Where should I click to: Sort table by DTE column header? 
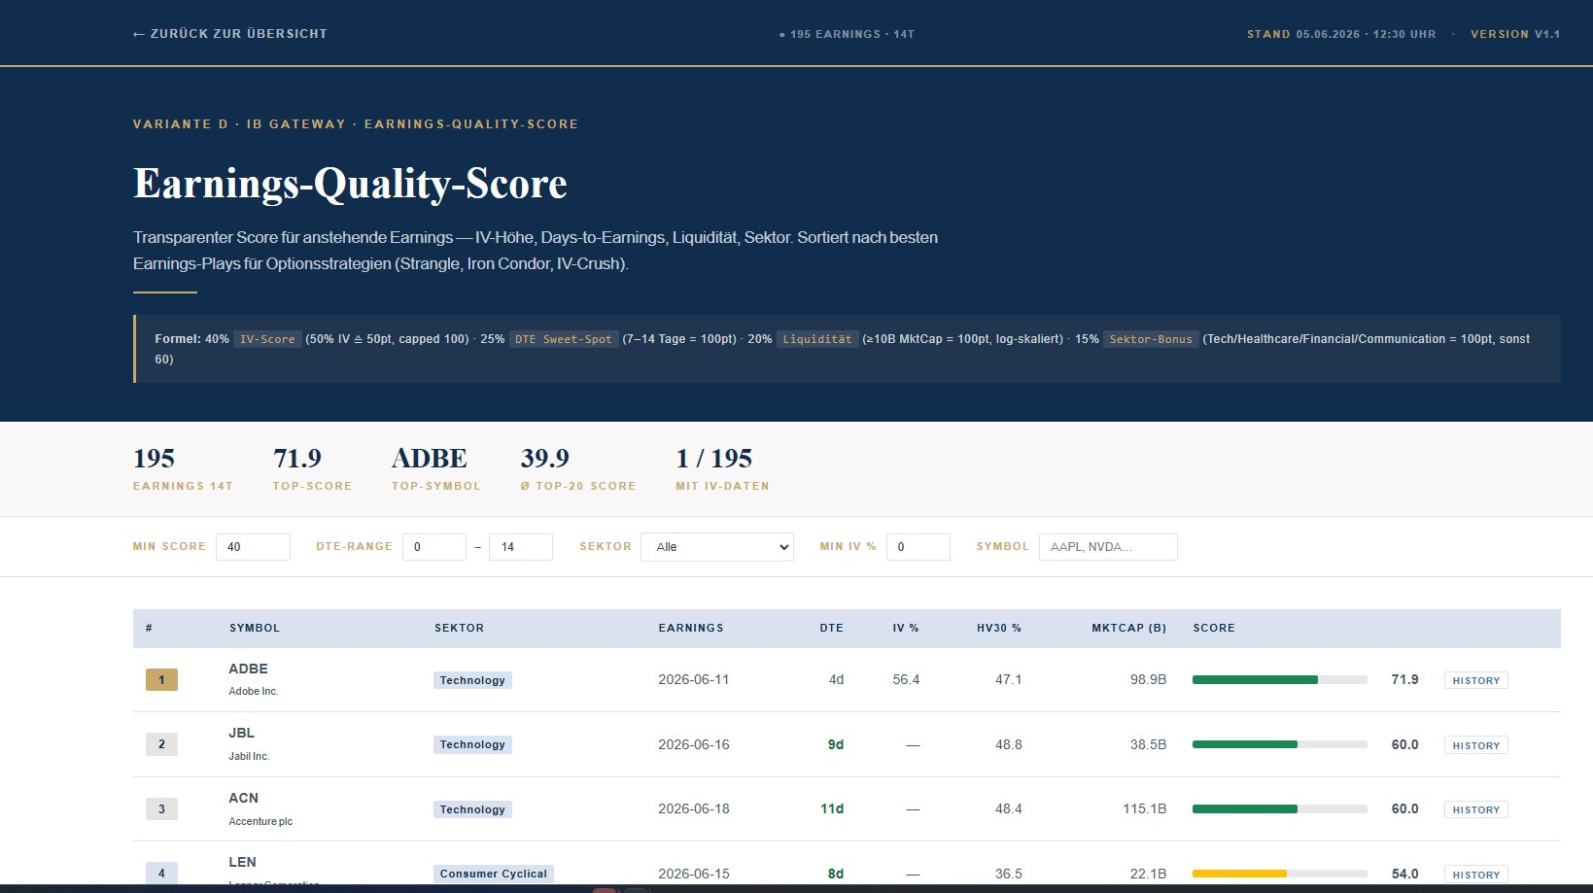(831, 628)
